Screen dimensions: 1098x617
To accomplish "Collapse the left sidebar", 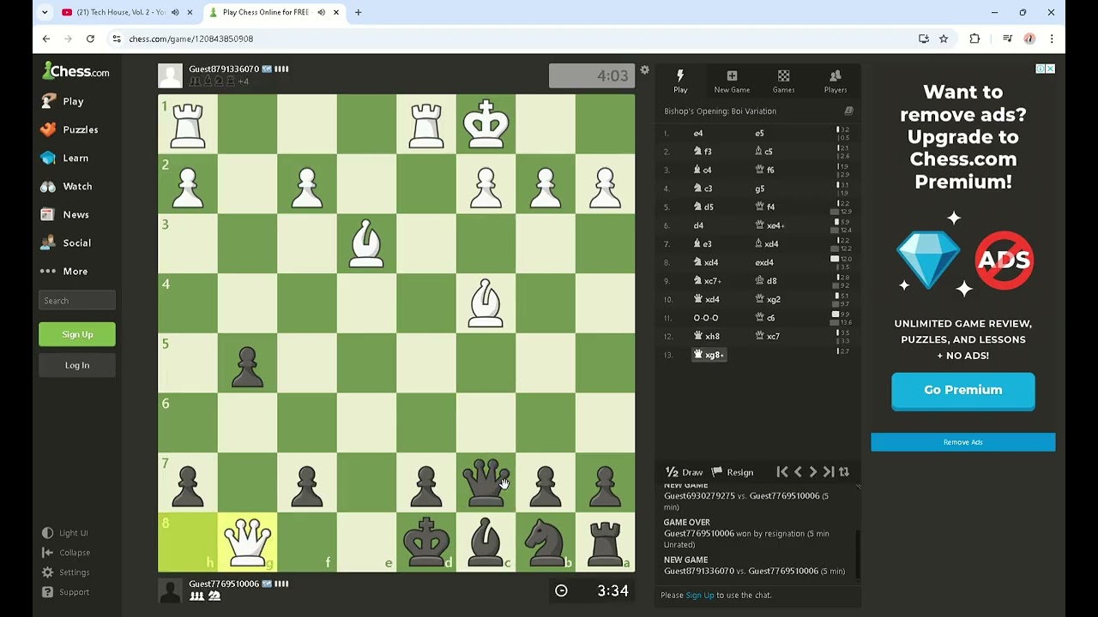I will [x=66, y=553].
